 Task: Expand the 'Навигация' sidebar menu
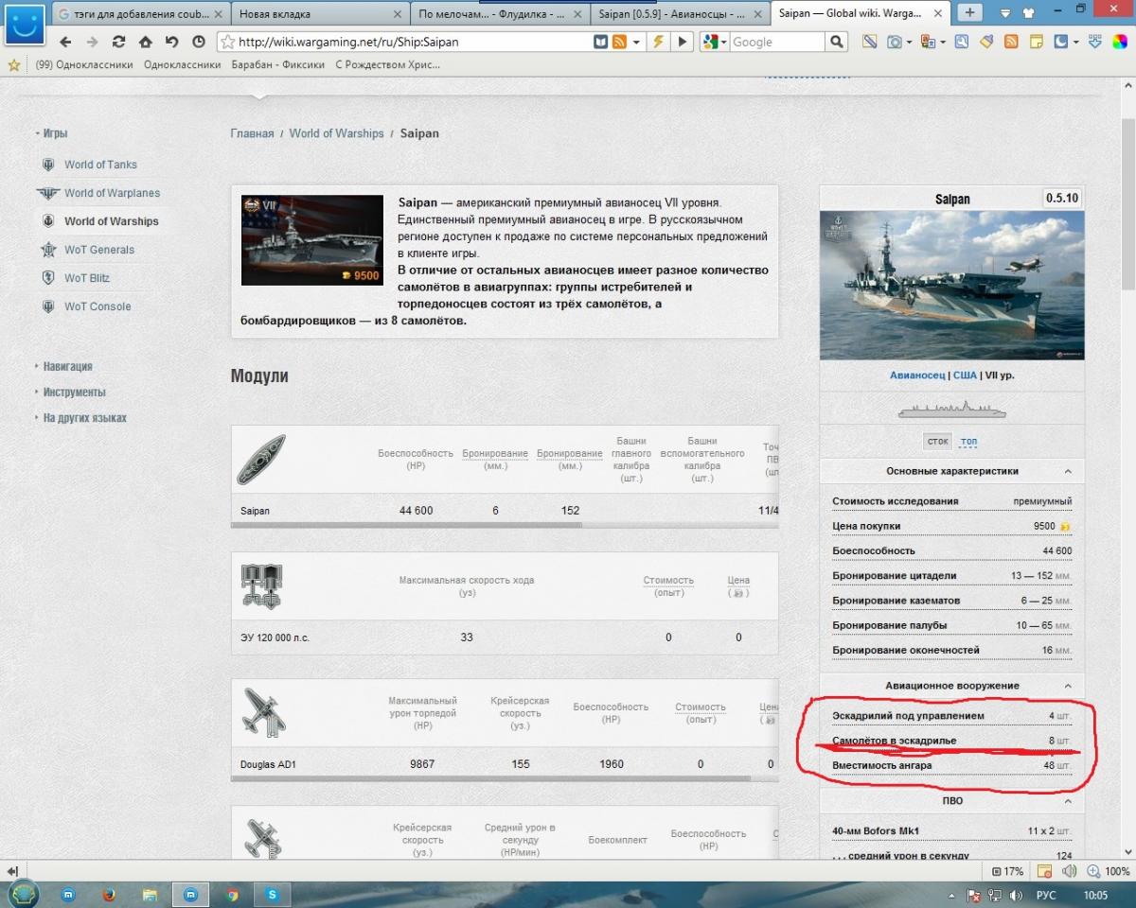pyautogui.click(x=67, y=366)
